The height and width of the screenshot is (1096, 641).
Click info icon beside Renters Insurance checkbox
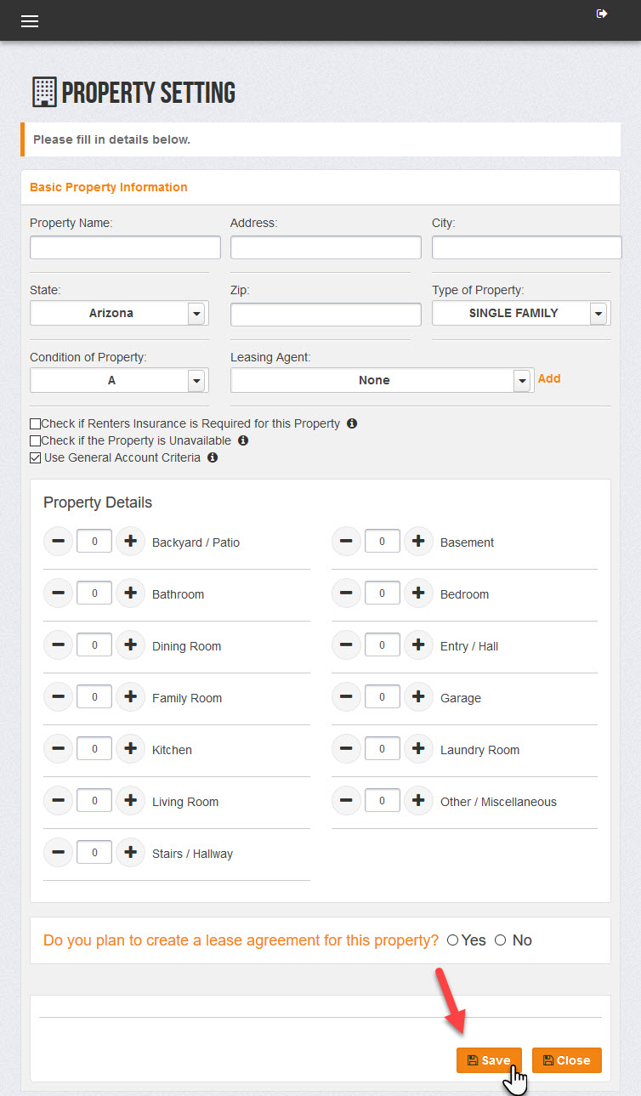tap(352, 423)
